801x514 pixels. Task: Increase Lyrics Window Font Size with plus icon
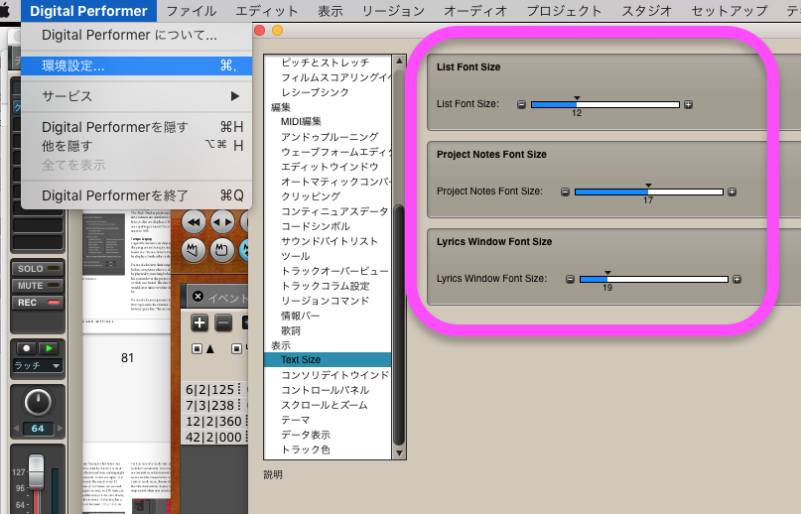click(736, 279)
